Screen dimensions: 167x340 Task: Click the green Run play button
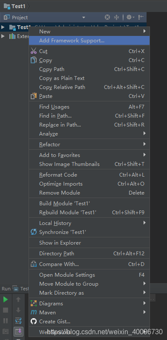coord(6,299)
